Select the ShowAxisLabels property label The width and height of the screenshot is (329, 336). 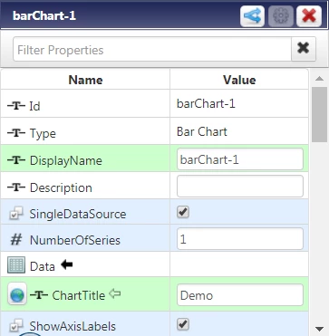(73, 326)
